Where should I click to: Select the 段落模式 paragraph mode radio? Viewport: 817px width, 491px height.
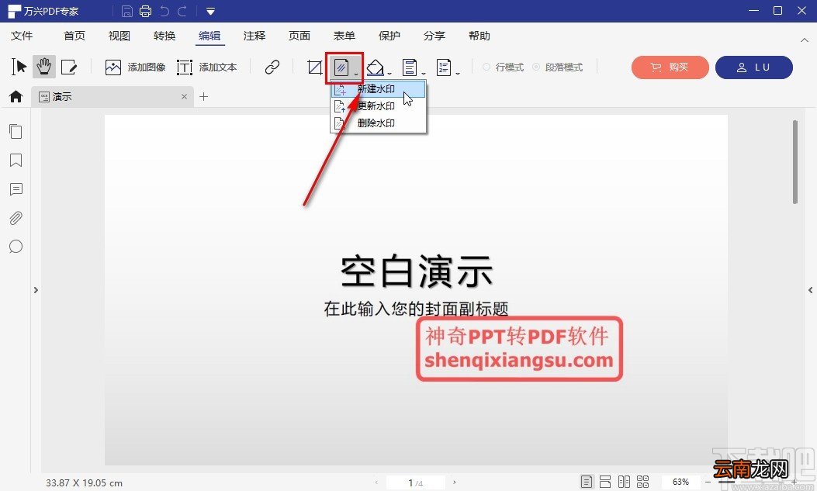point(557,67)
